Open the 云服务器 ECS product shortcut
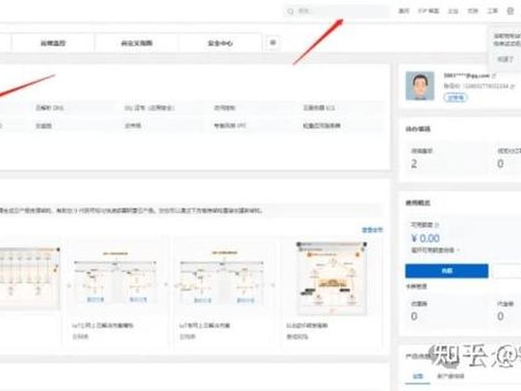Image resolution: width=521 pixels, height=391 pixels. click(318, 108)
